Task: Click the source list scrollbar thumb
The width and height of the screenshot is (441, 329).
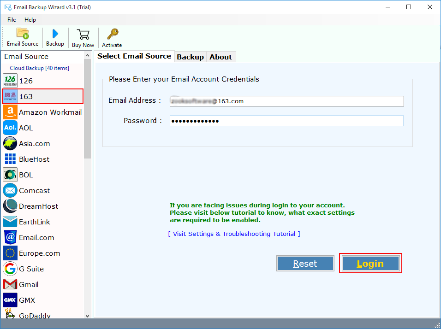Action: [88, 109]
